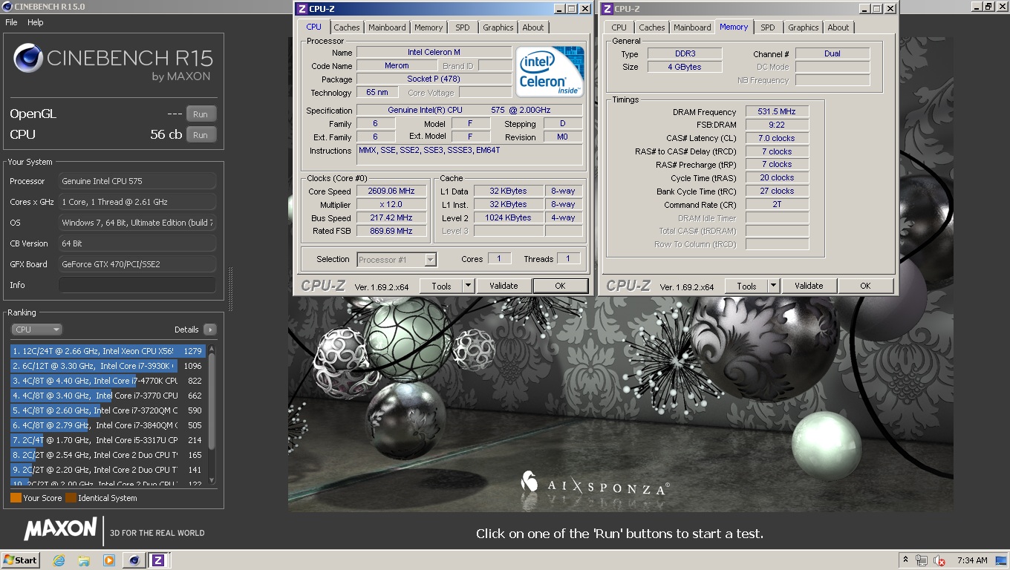Open SPD tab in right CPU-Z window
Image resolution: width=1010 pixels, height=570 pixels.
click(768, 27)
